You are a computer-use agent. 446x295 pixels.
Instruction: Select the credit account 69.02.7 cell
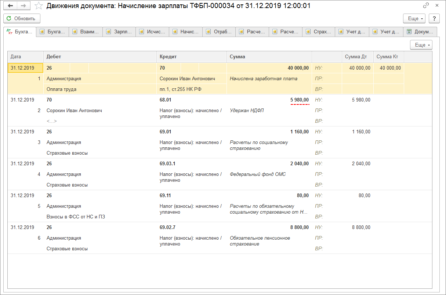(x=167, y=227)
